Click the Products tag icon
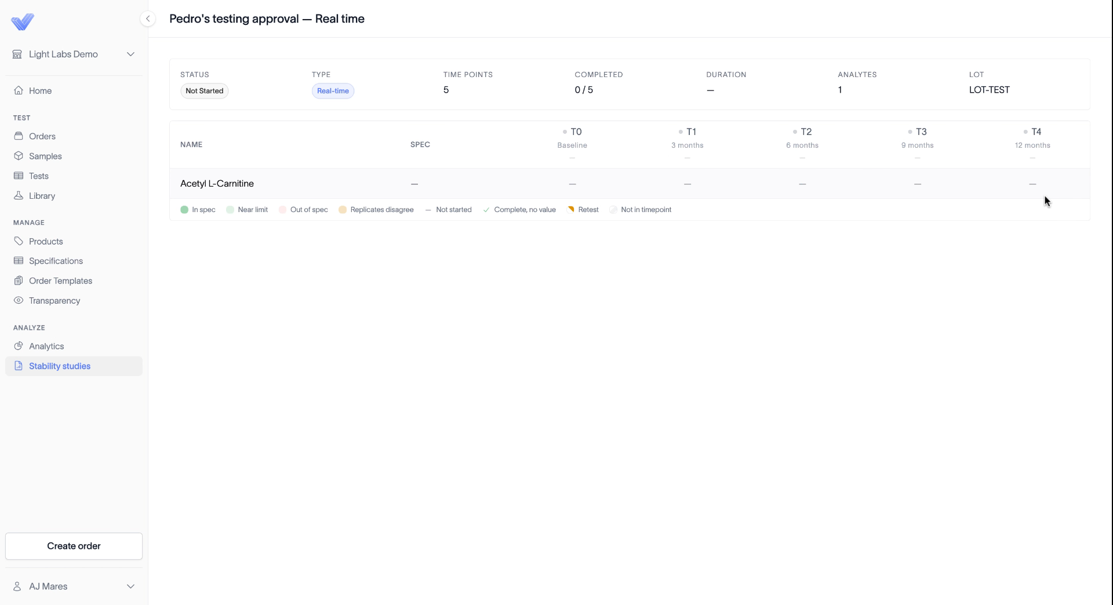The width and height of the screenshot is (1113, 605). pyautogui.click(x=19, y=241)
